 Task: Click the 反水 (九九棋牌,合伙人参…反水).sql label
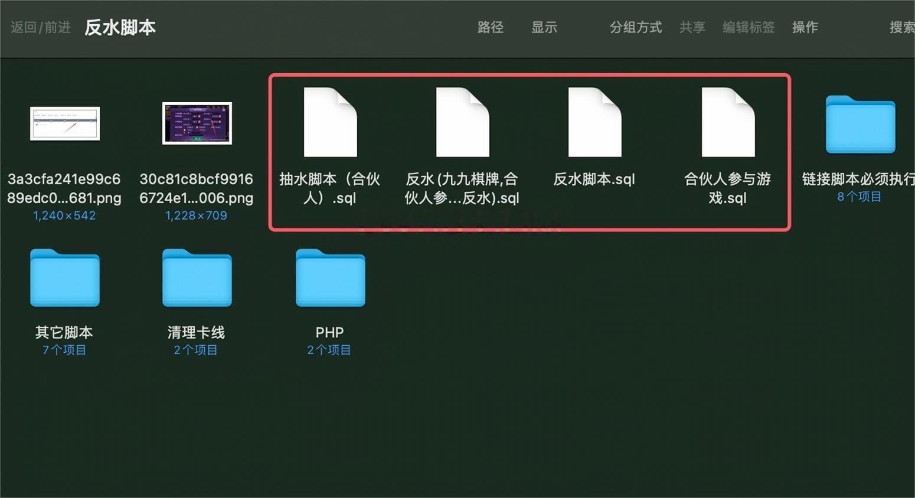(462, 188)
